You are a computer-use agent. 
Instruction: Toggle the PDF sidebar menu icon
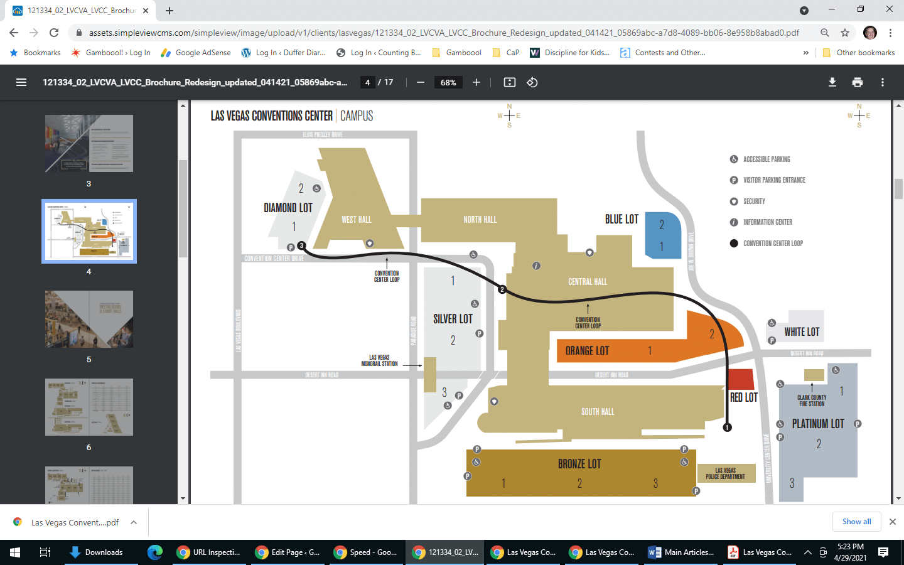pos(21,82)
